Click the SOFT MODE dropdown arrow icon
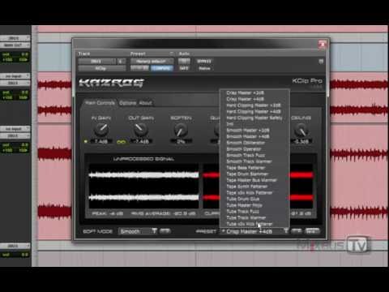 154,231
